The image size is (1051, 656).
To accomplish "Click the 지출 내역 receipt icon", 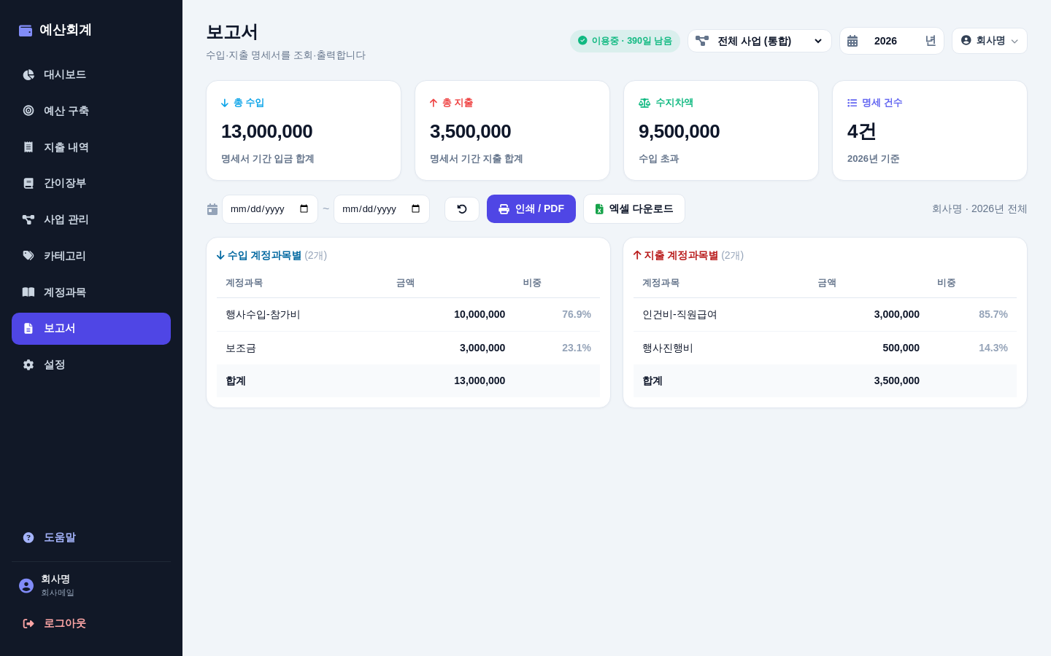I will (28, 147).
